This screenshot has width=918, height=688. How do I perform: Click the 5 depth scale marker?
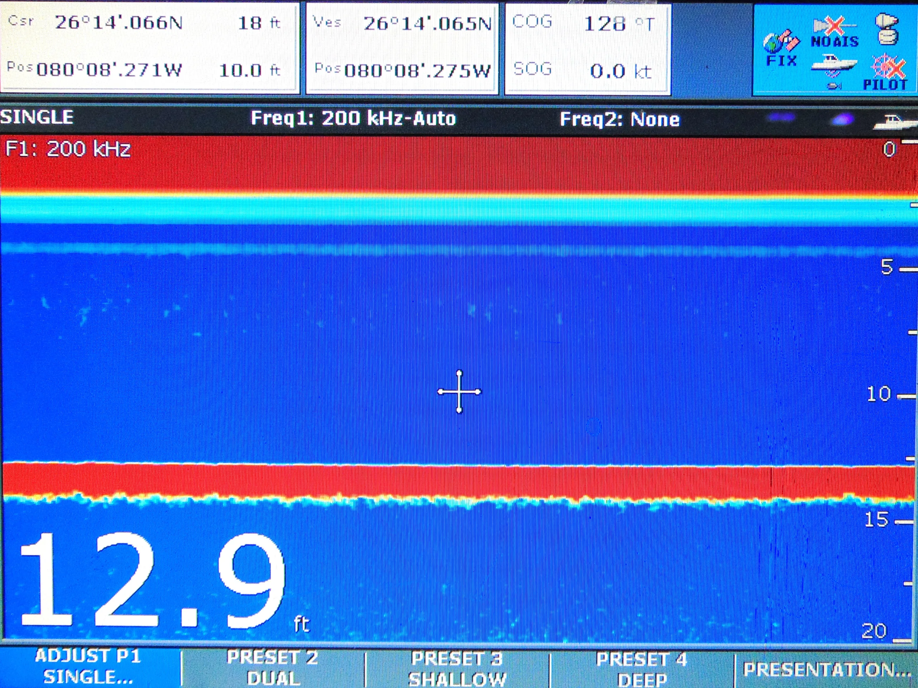tap(886, 267)
